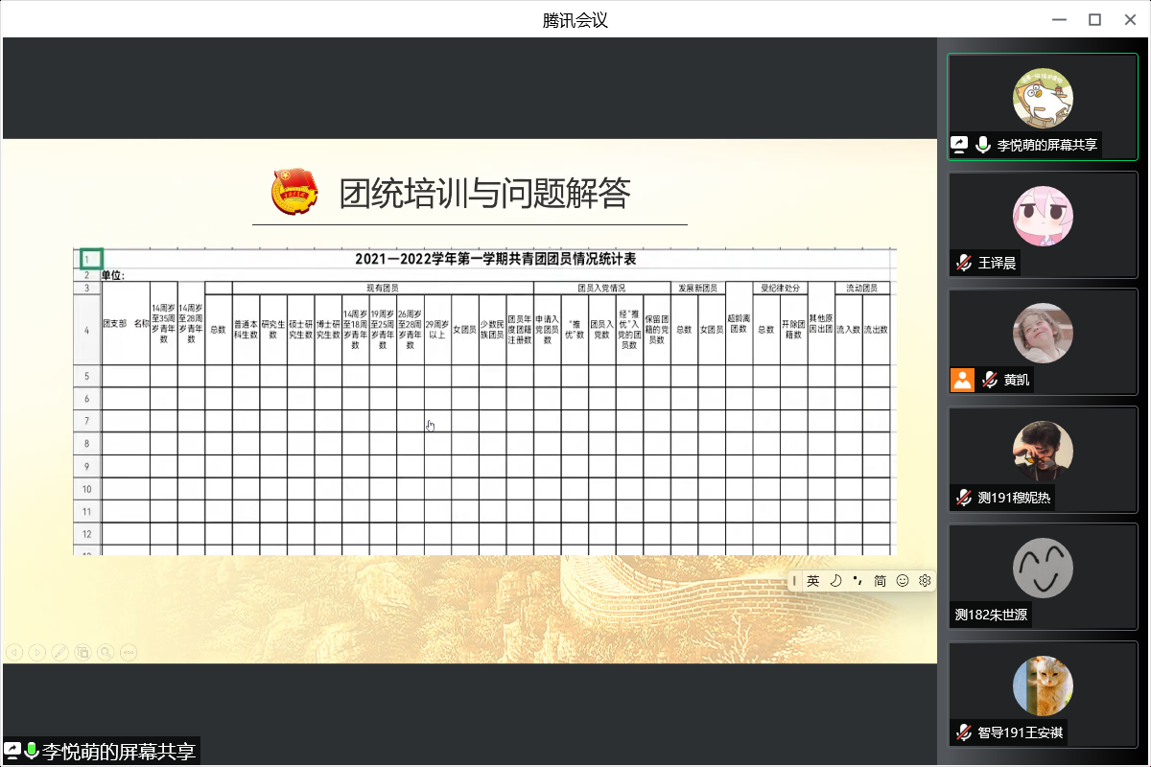The image size is (1151, 767).
Task: Open the more options ellipsis in slideshow controls
Action: tap(128, 652)
